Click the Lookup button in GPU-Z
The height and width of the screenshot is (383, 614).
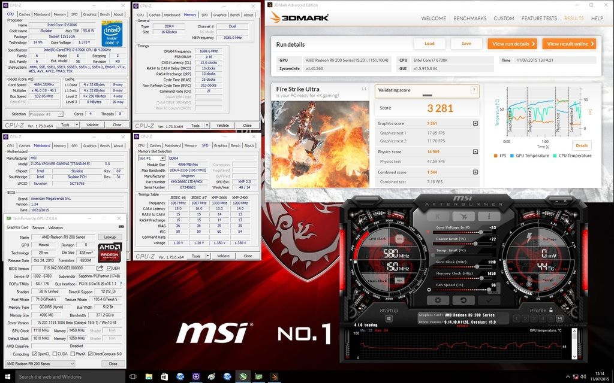(x=110, y=237)
